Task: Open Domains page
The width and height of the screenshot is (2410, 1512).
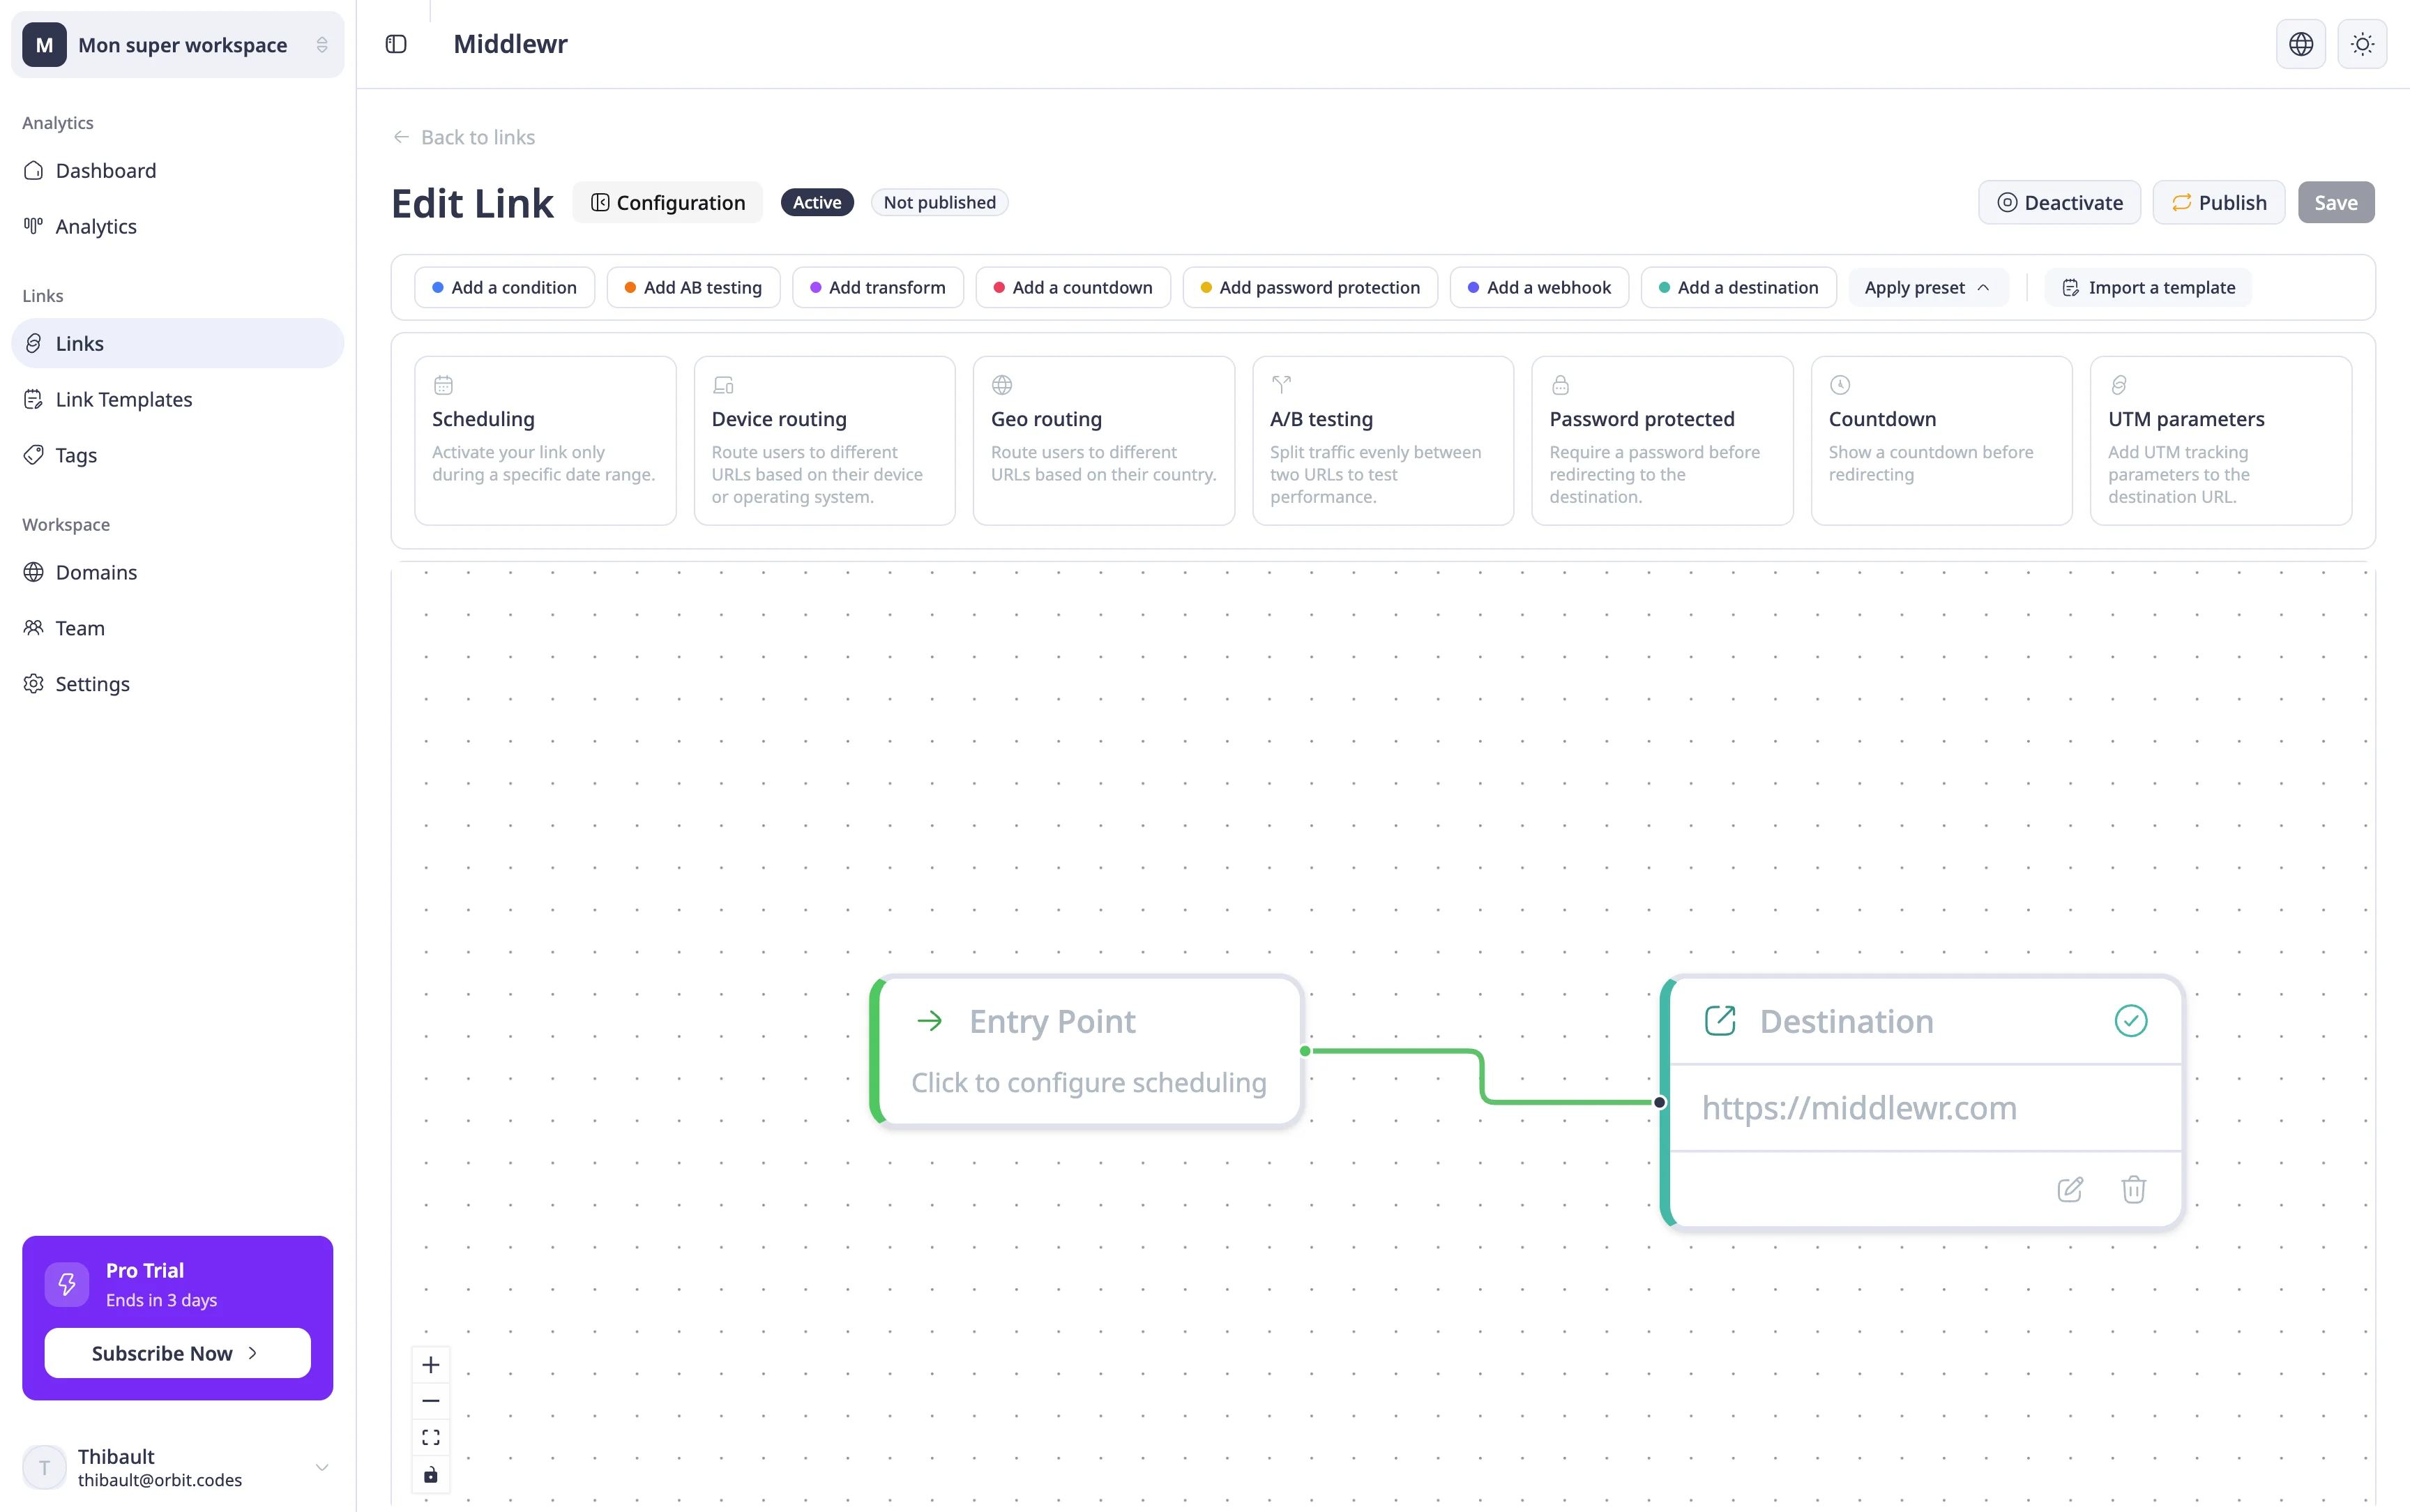Action: [178, 572]
